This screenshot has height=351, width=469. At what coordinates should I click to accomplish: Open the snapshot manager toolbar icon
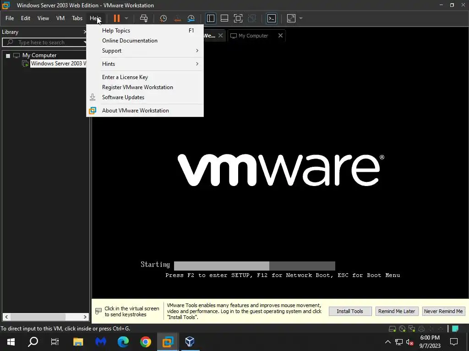191,18
